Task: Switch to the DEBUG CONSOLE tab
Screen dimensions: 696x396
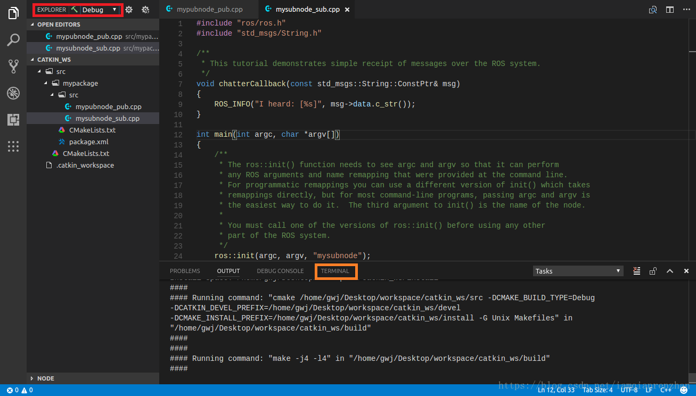Action: 280,271
